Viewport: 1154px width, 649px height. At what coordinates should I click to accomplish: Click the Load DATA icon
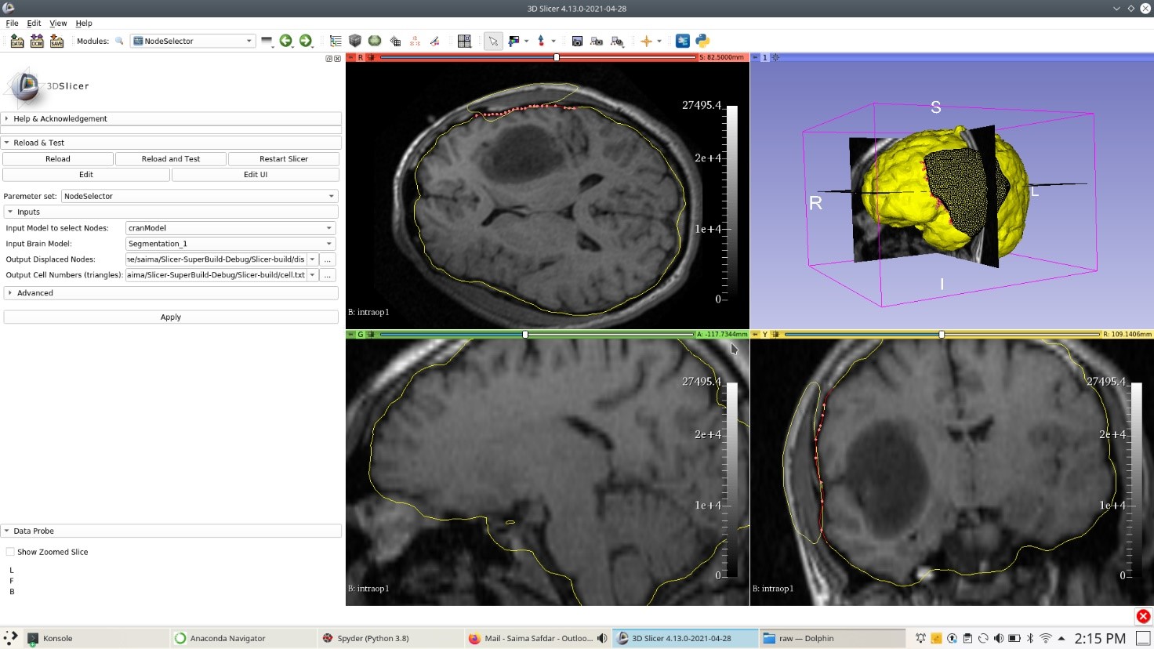pyautogui.click(x=16, y=41)
